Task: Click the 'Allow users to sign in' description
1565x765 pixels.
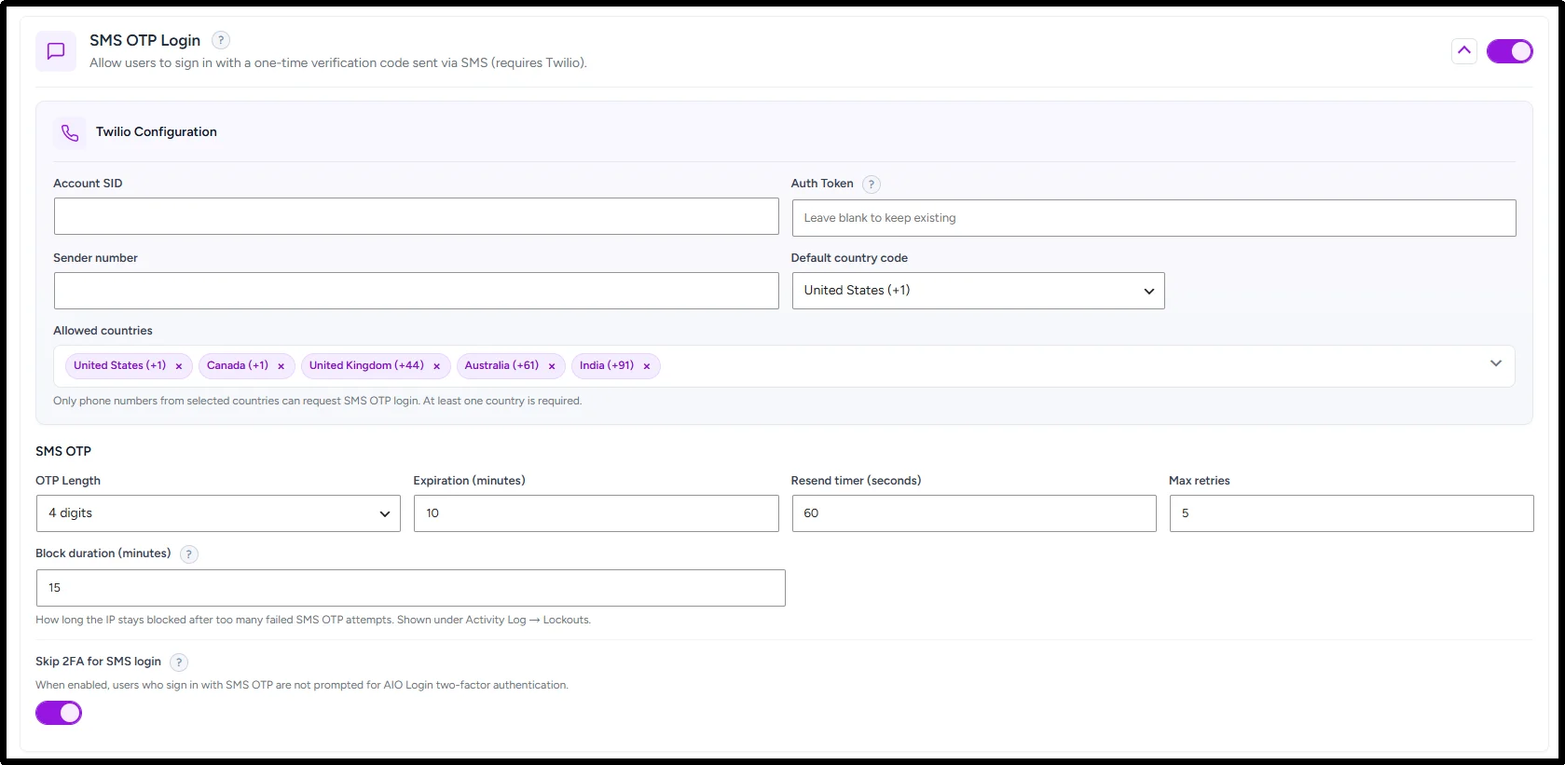Action: (x=338, y=63)
